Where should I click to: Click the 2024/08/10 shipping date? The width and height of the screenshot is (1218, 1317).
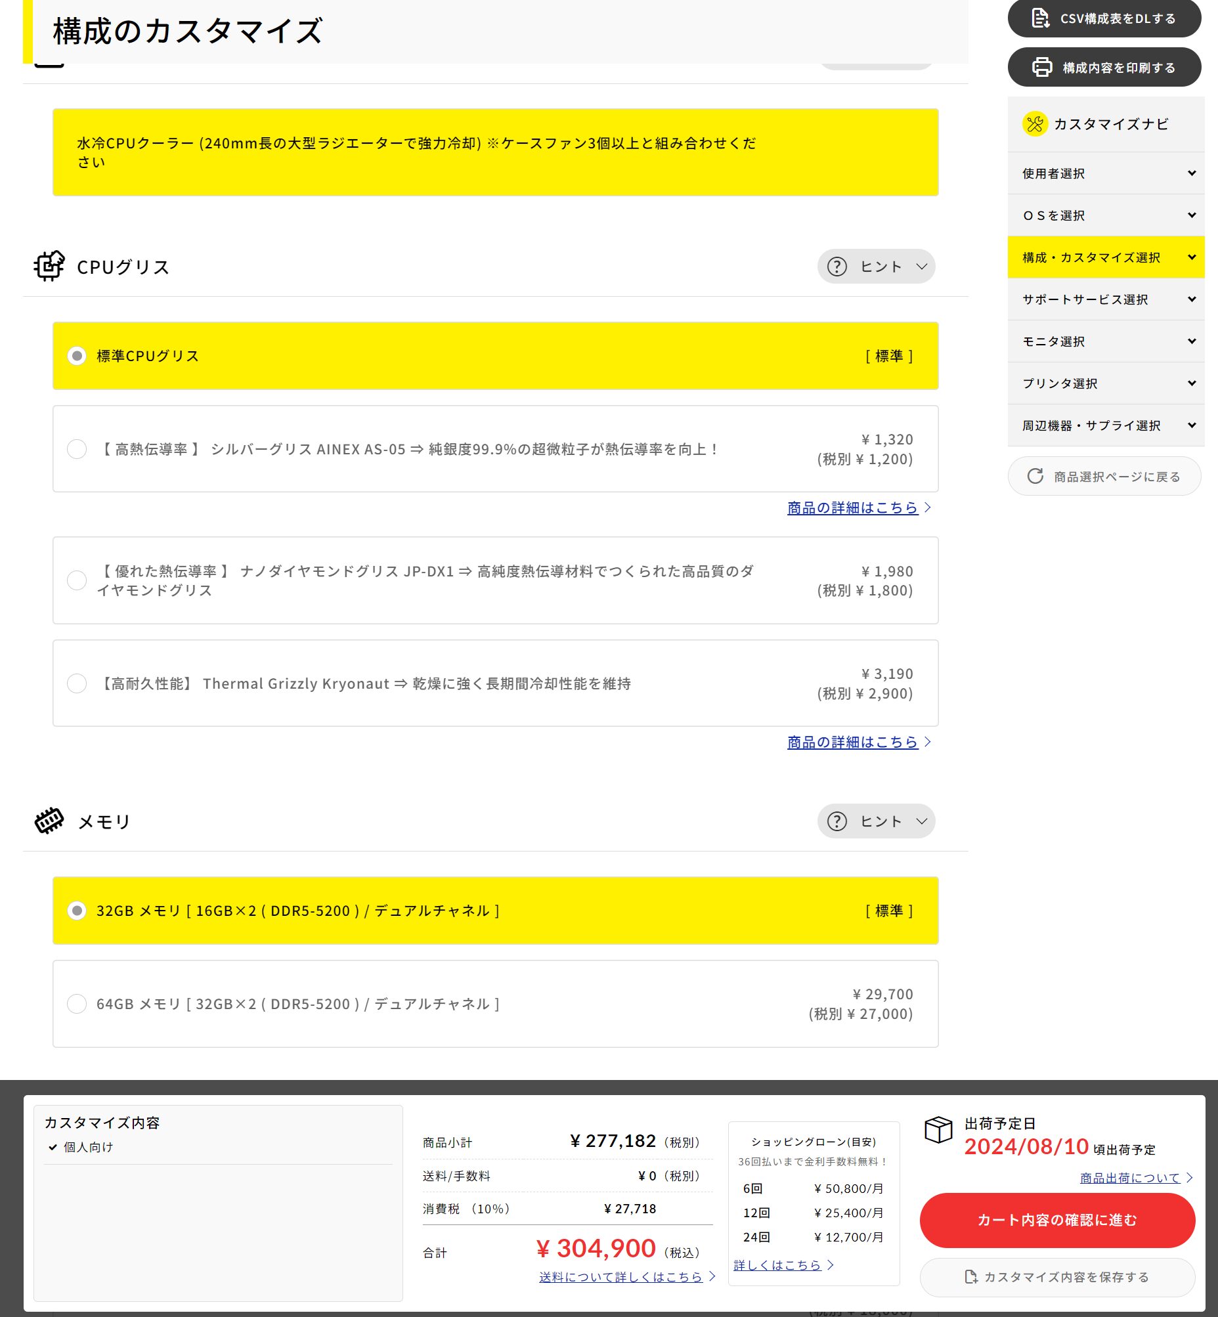coord(1026,1147)
